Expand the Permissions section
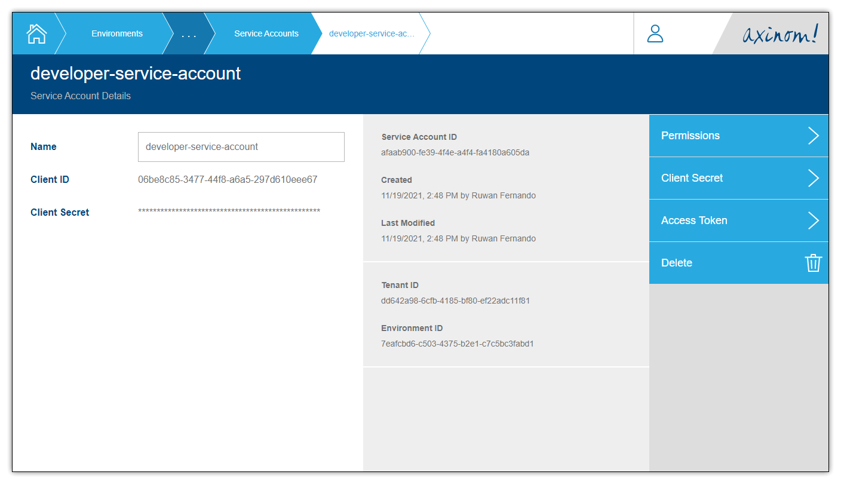Viewport: 841px width, 484px height. 717,136
